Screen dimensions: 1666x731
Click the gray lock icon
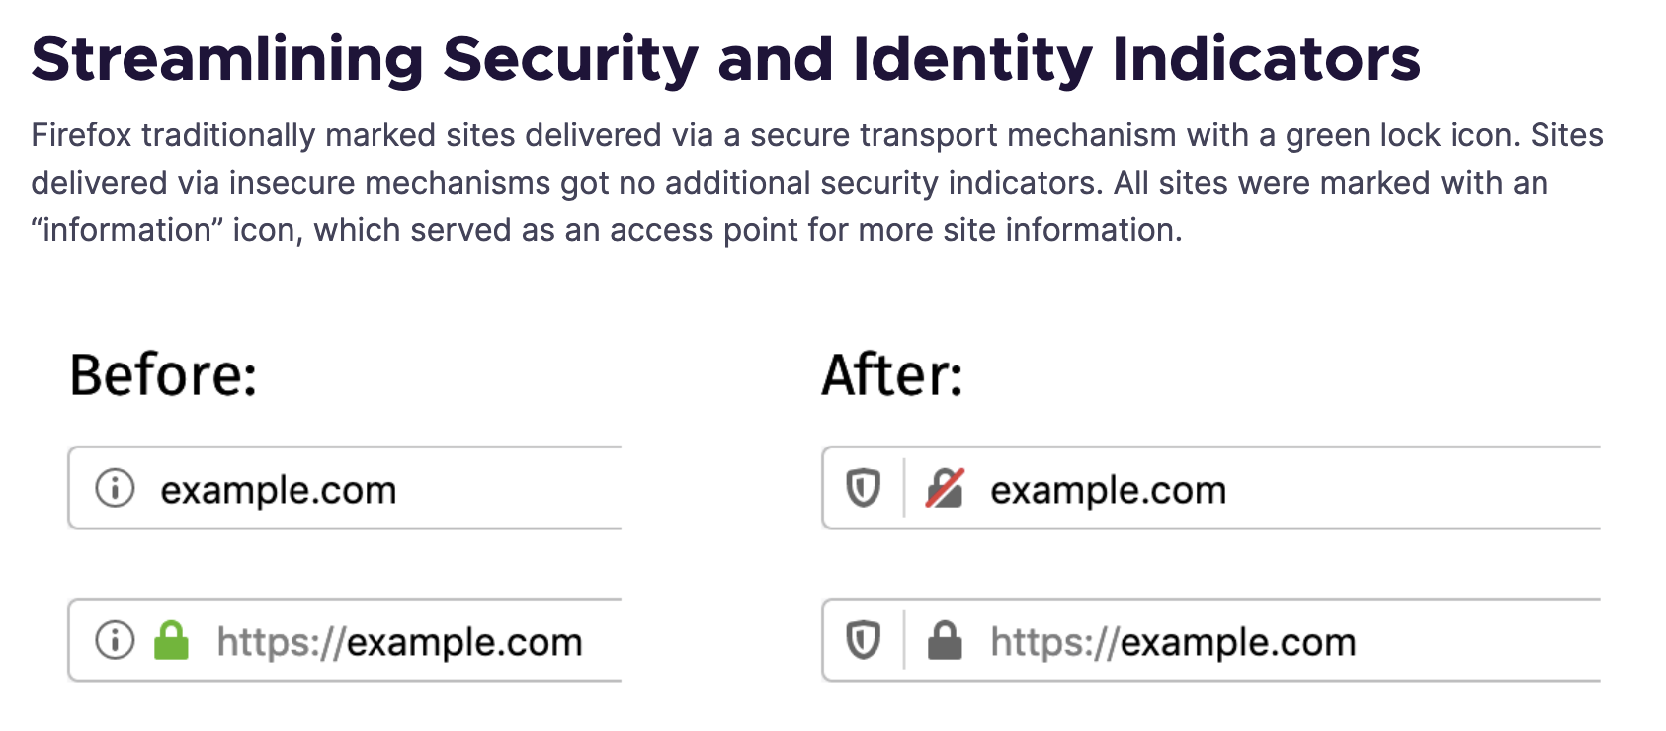point(945,640)
